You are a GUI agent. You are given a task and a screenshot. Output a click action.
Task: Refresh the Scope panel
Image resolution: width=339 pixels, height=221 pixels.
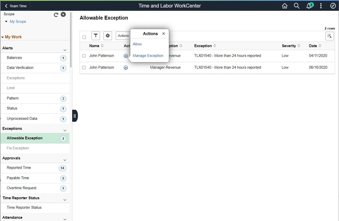point(56,15)
